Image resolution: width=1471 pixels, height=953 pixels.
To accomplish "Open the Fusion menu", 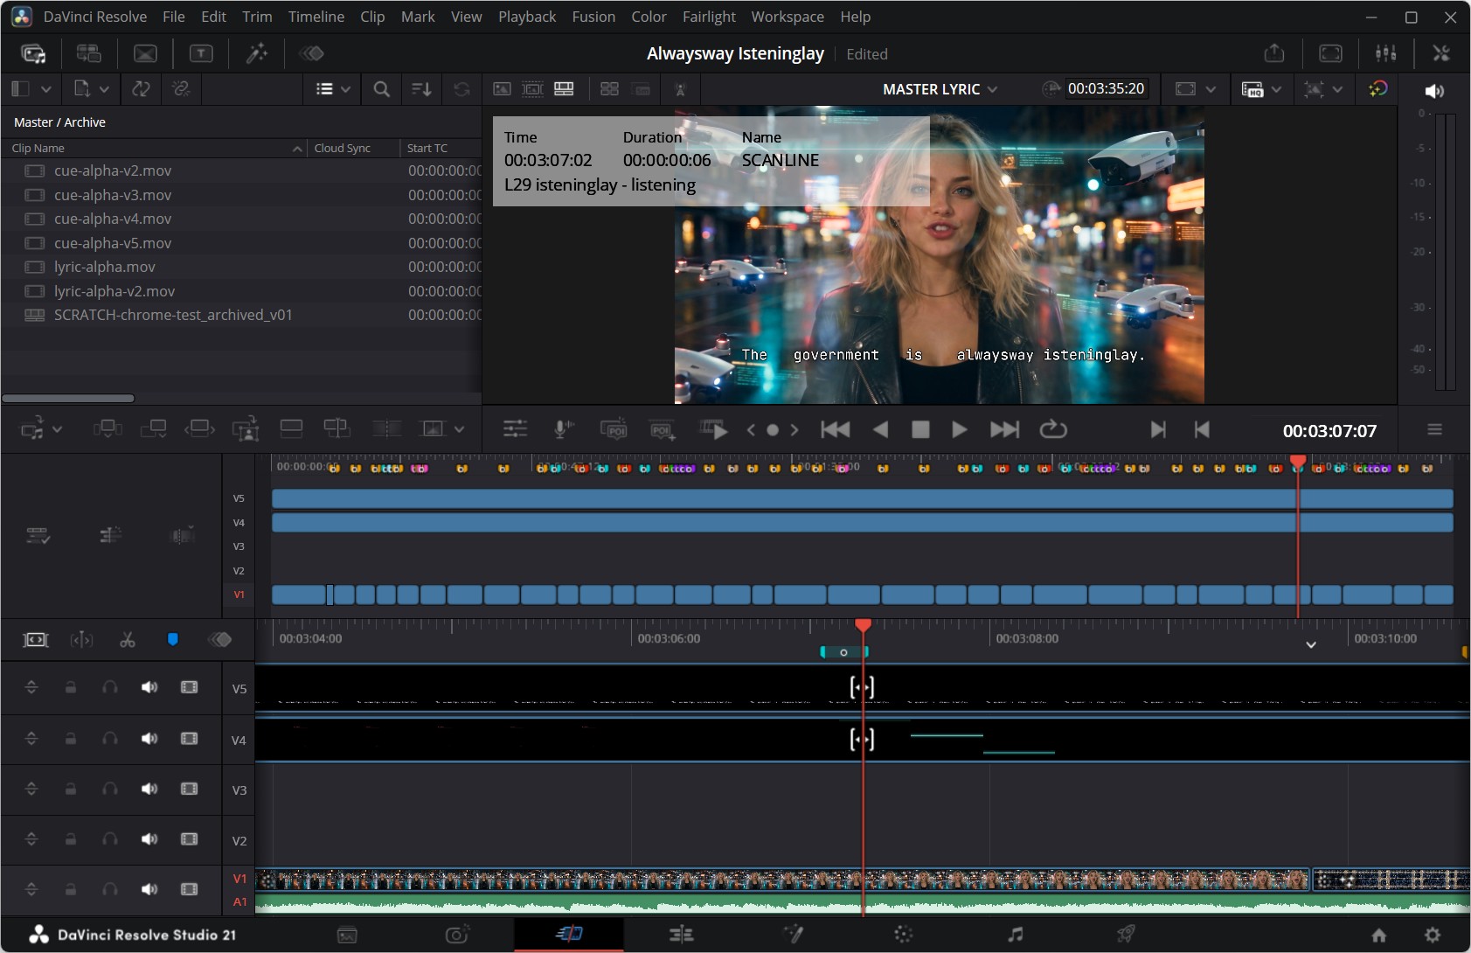I will pyautogui.click(x=593, y=17).
